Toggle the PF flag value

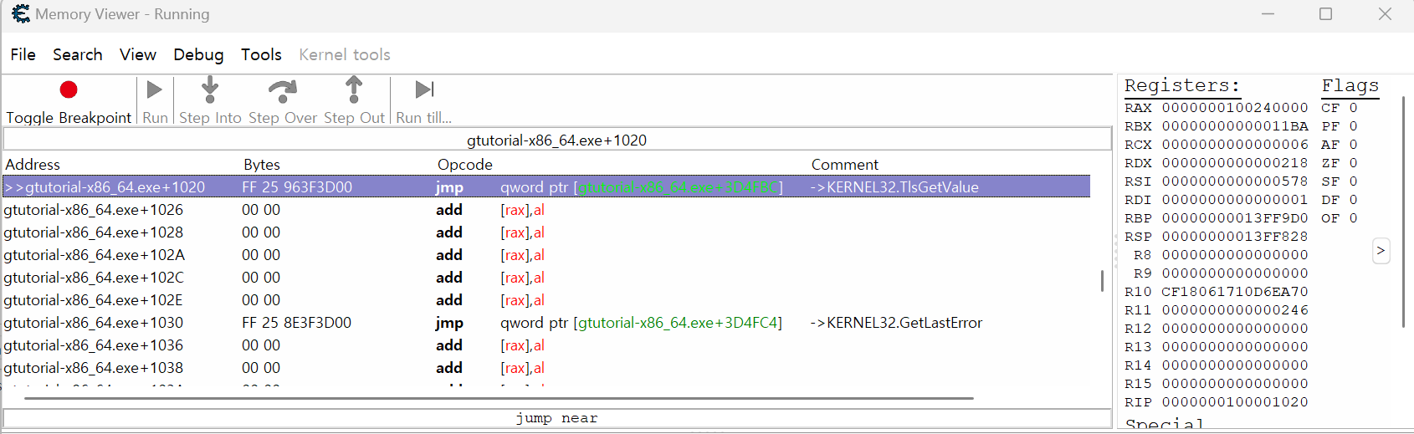[x=1353, y=126]
